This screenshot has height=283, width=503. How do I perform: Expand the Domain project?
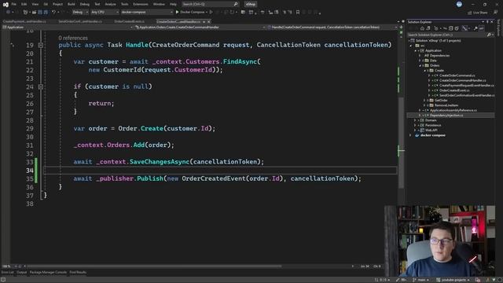(415, 120)
